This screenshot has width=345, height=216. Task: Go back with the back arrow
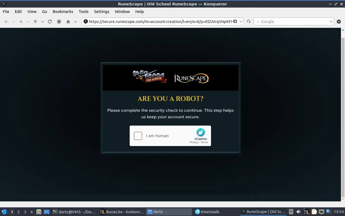[6, 22]
